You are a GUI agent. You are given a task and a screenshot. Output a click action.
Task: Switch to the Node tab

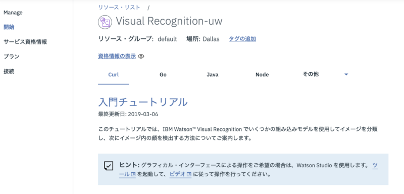tap(262, 75)
